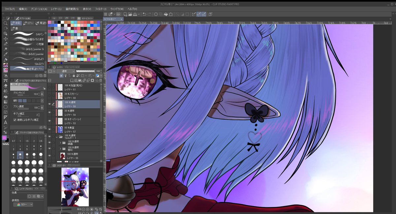Show レイヤー 60 visibility box

(x=49, y=96)
